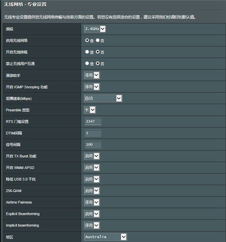Open the 256-QAM dropdown
This screenshot has width=226, height=242.
pos(92,191)
